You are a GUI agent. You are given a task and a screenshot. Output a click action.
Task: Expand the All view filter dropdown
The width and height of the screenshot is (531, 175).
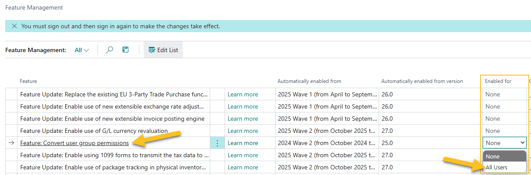click(x=82, y=50)
